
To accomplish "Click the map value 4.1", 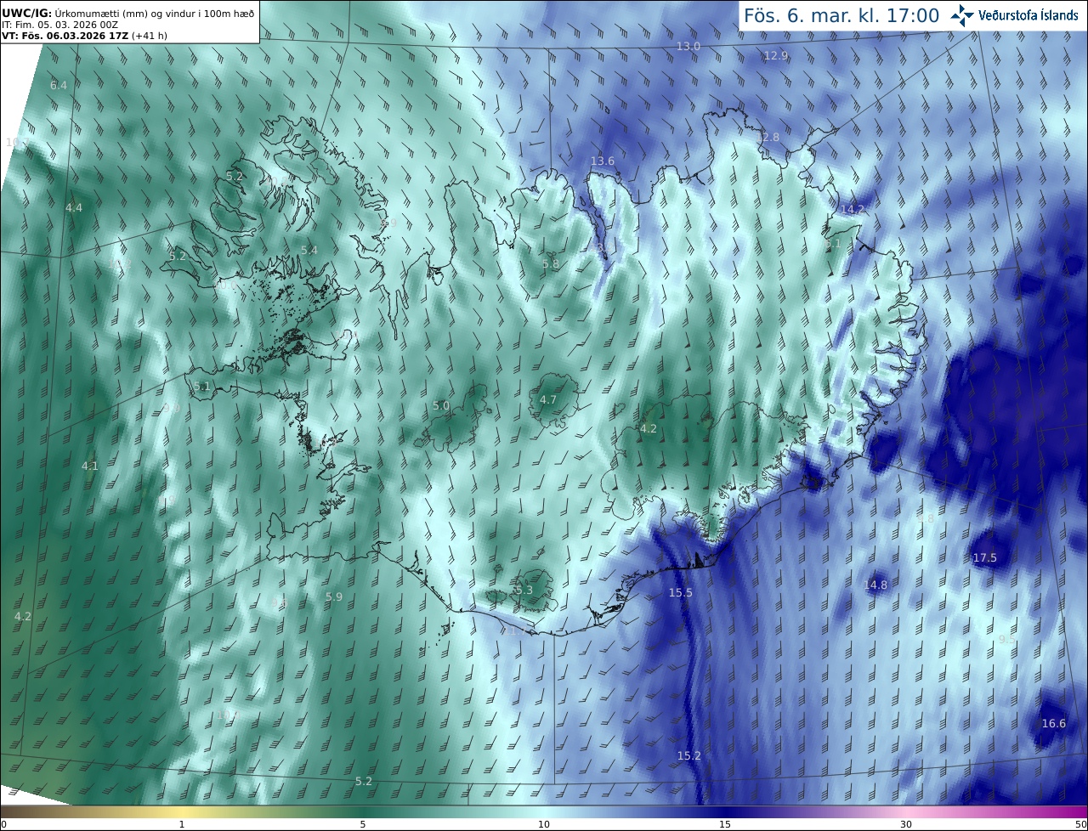I will 90,466.
